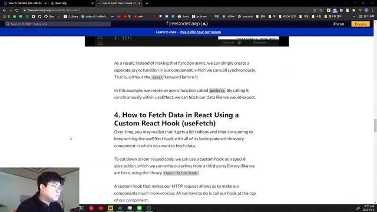377x212 pixels.
Task: Close the React App tab
Action: coord(92,4)
